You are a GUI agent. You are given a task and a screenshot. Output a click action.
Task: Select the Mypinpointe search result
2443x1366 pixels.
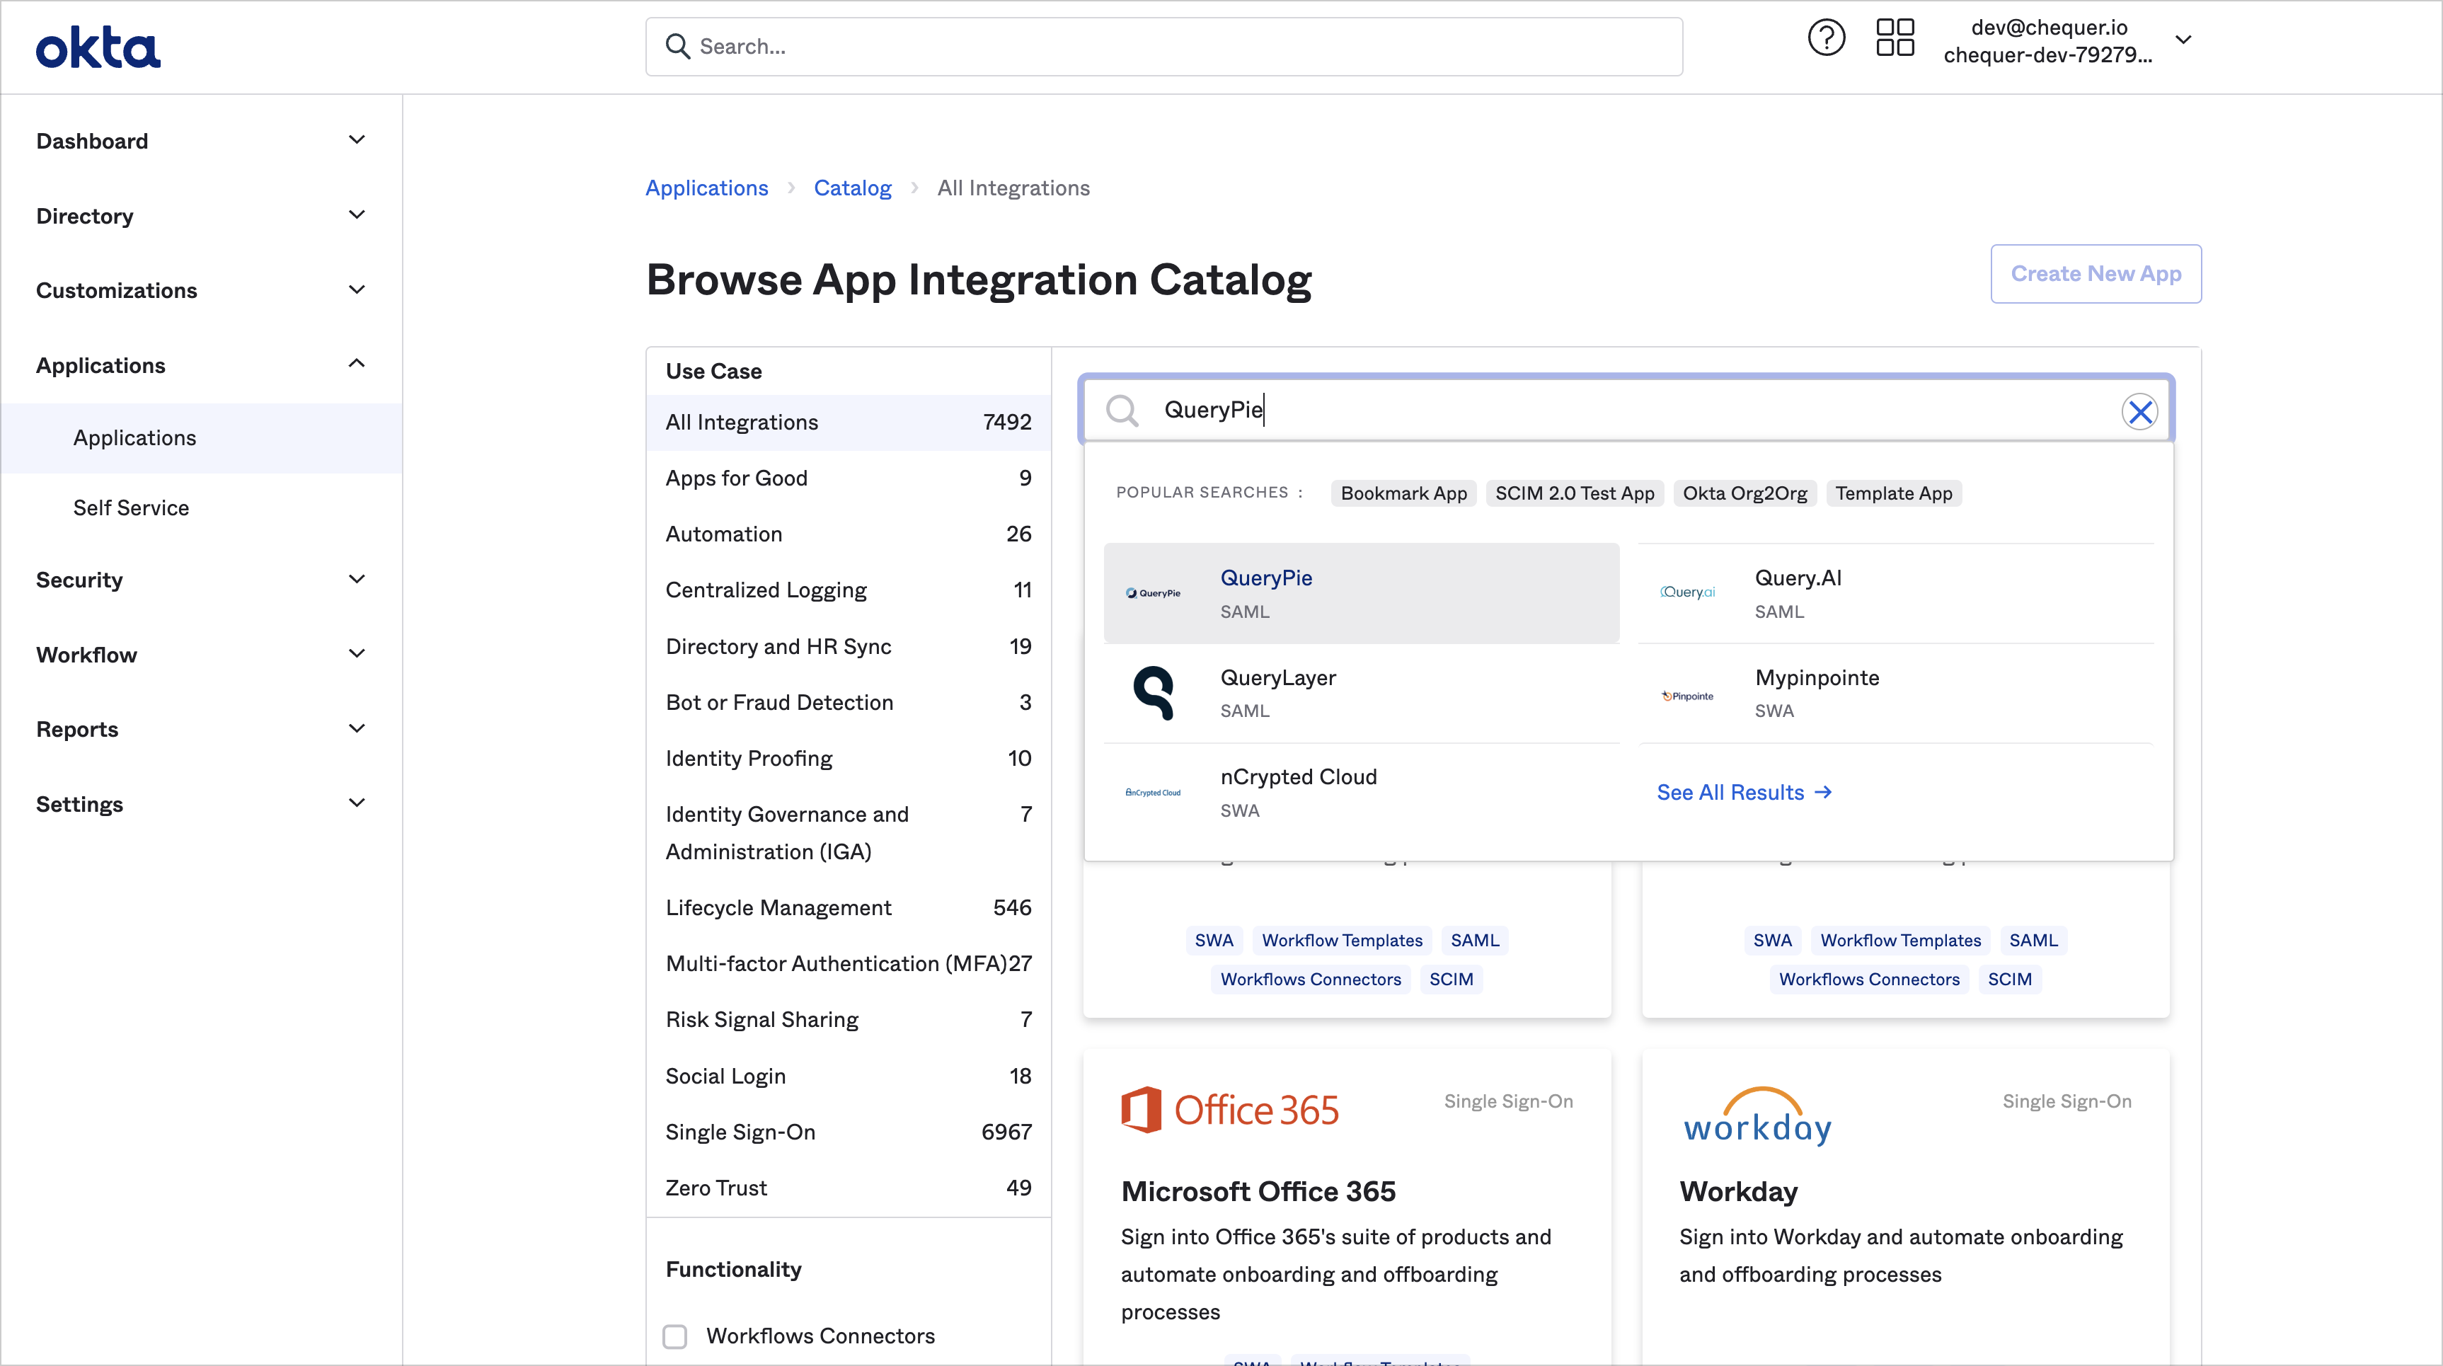pyautogui.click(x=1896, y=694)
